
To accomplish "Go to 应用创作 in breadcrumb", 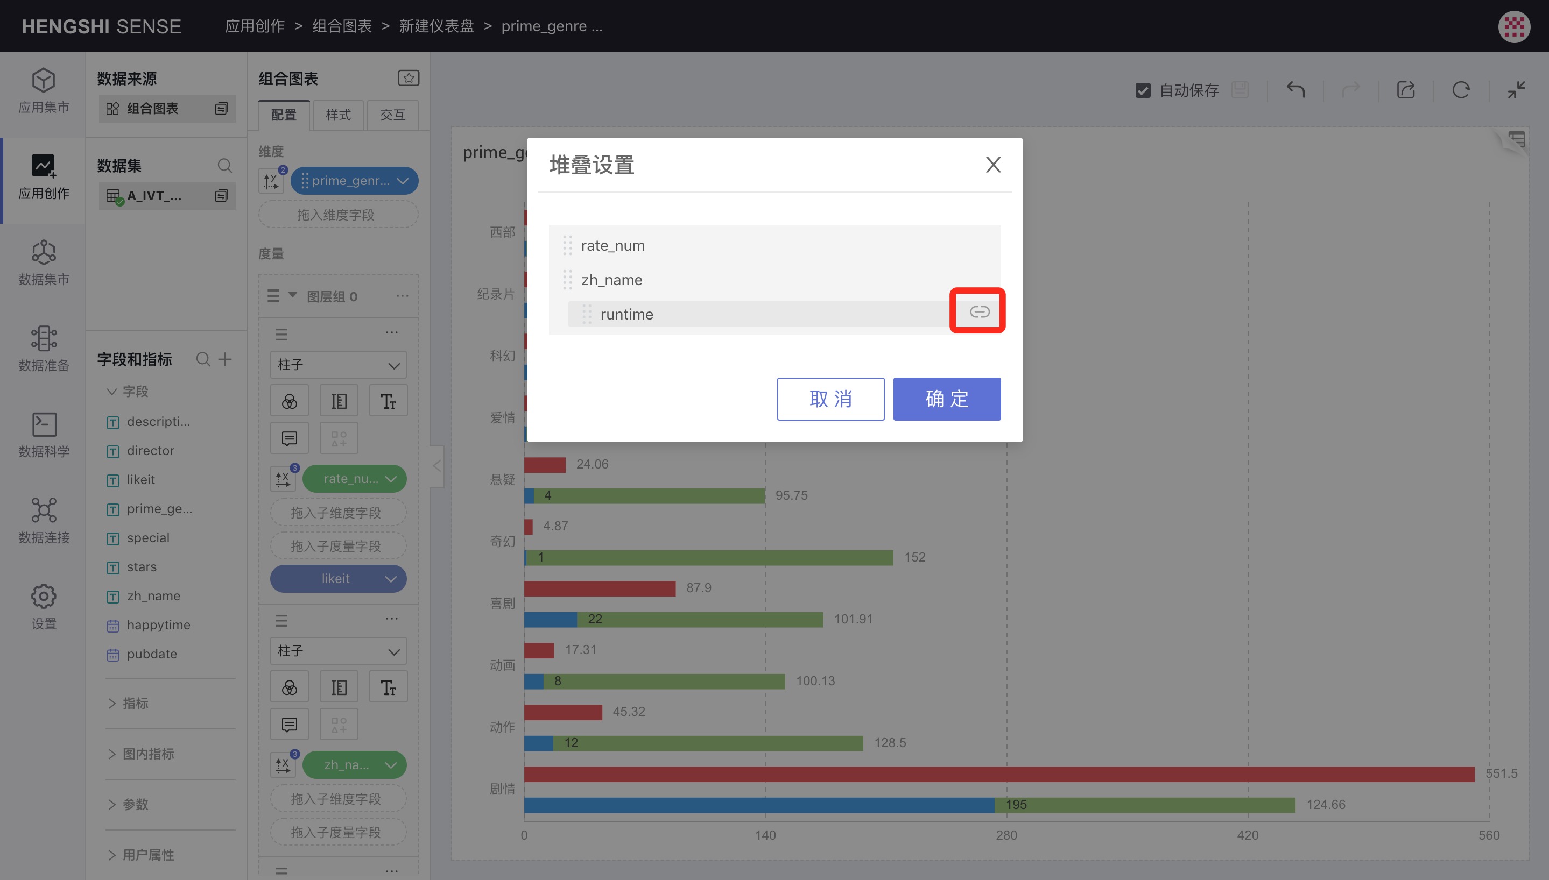I will 255,26.
